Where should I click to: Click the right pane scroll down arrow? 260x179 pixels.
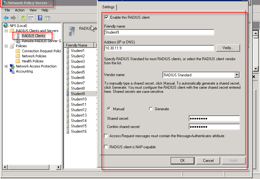pyautogui.click(x=256, y=68)
